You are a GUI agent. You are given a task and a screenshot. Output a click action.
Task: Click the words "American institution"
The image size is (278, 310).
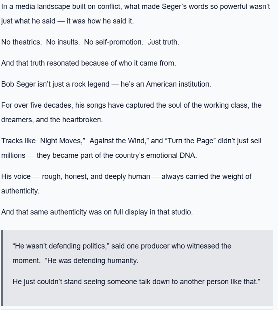point(178,84)
